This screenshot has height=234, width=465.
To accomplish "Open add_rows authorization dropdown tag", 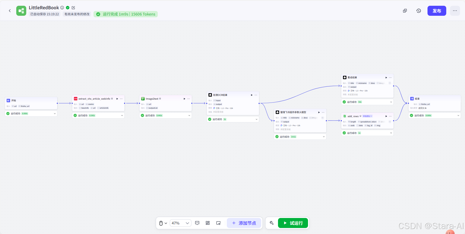I will [x=367, y=116].
